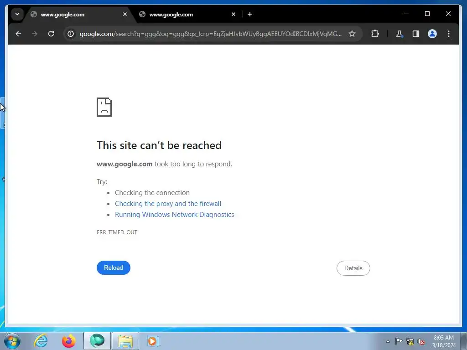
Task: Open Checking the proxy and the firewall link
Action: 168,204
